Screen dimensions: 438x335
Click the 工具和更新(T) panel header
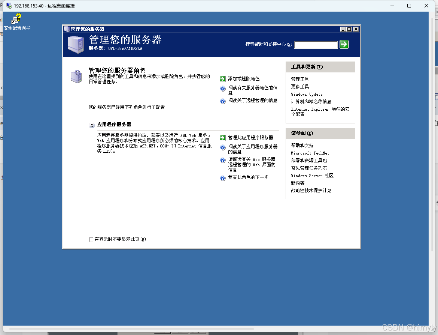pos(320,67)
